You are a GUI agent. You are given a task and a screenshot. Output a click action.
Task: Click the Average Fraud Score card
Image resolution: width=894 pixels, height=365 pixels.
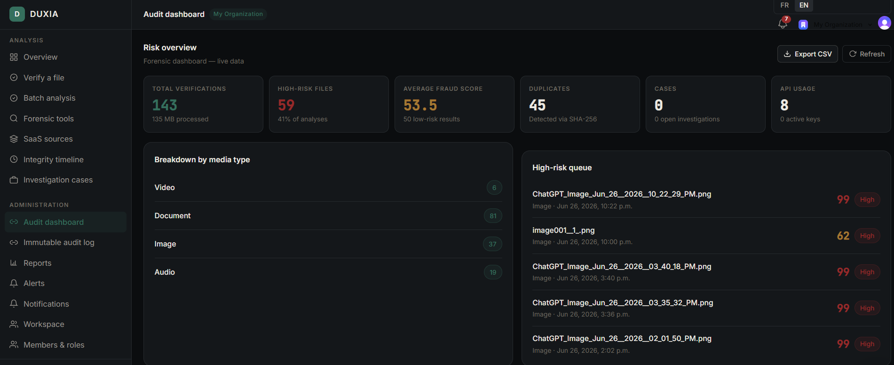(454, 104)
